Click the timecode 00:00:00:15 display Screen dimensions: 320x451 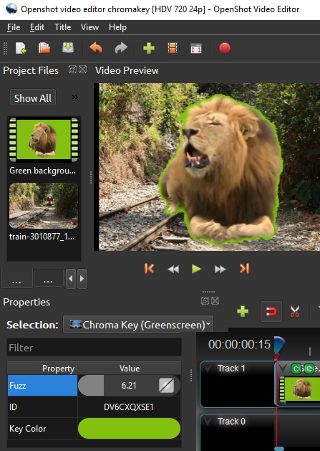coord(239,344)
